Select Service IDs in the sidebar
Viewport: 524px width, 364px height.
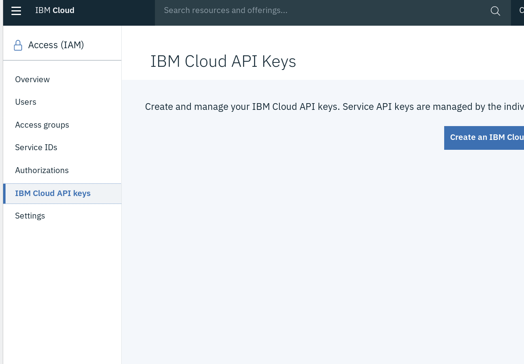pos(36,147)
